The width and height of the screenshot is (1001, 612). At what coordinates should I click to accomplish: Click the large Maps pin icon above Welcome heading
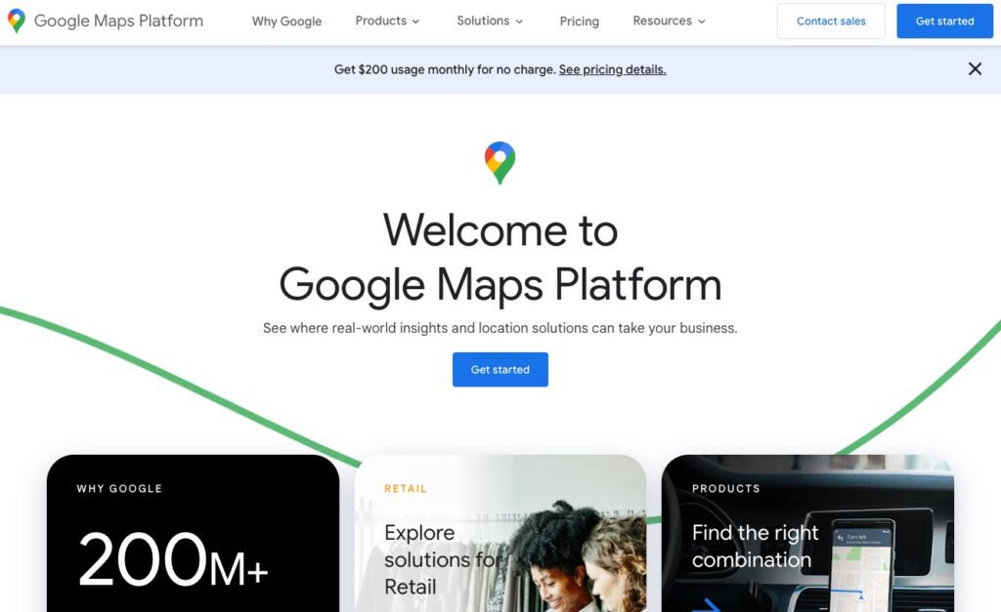pyautogui.click(x=500, y=163)
